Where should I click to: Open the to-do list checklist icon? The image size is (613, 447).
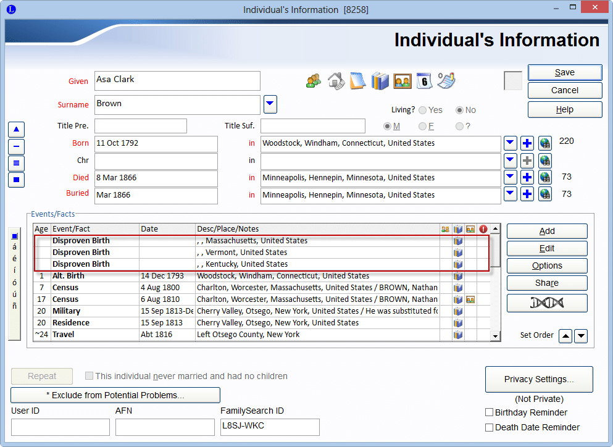[x=446, y=81]
